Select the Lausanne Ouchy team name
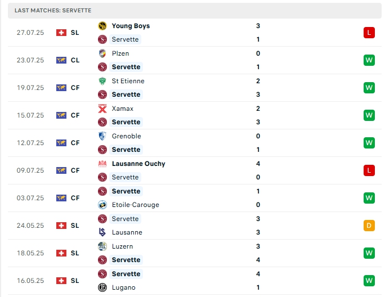Viewport: 385px width, 297px height. point(138,164)
